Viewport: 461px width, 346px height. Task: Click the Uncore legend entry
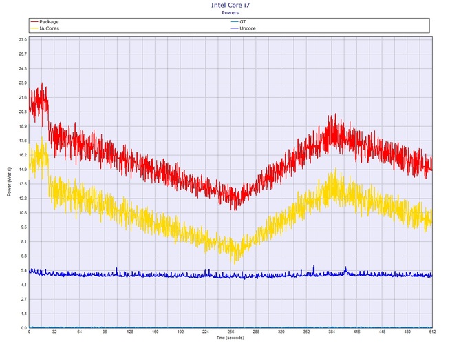point(244,28)
